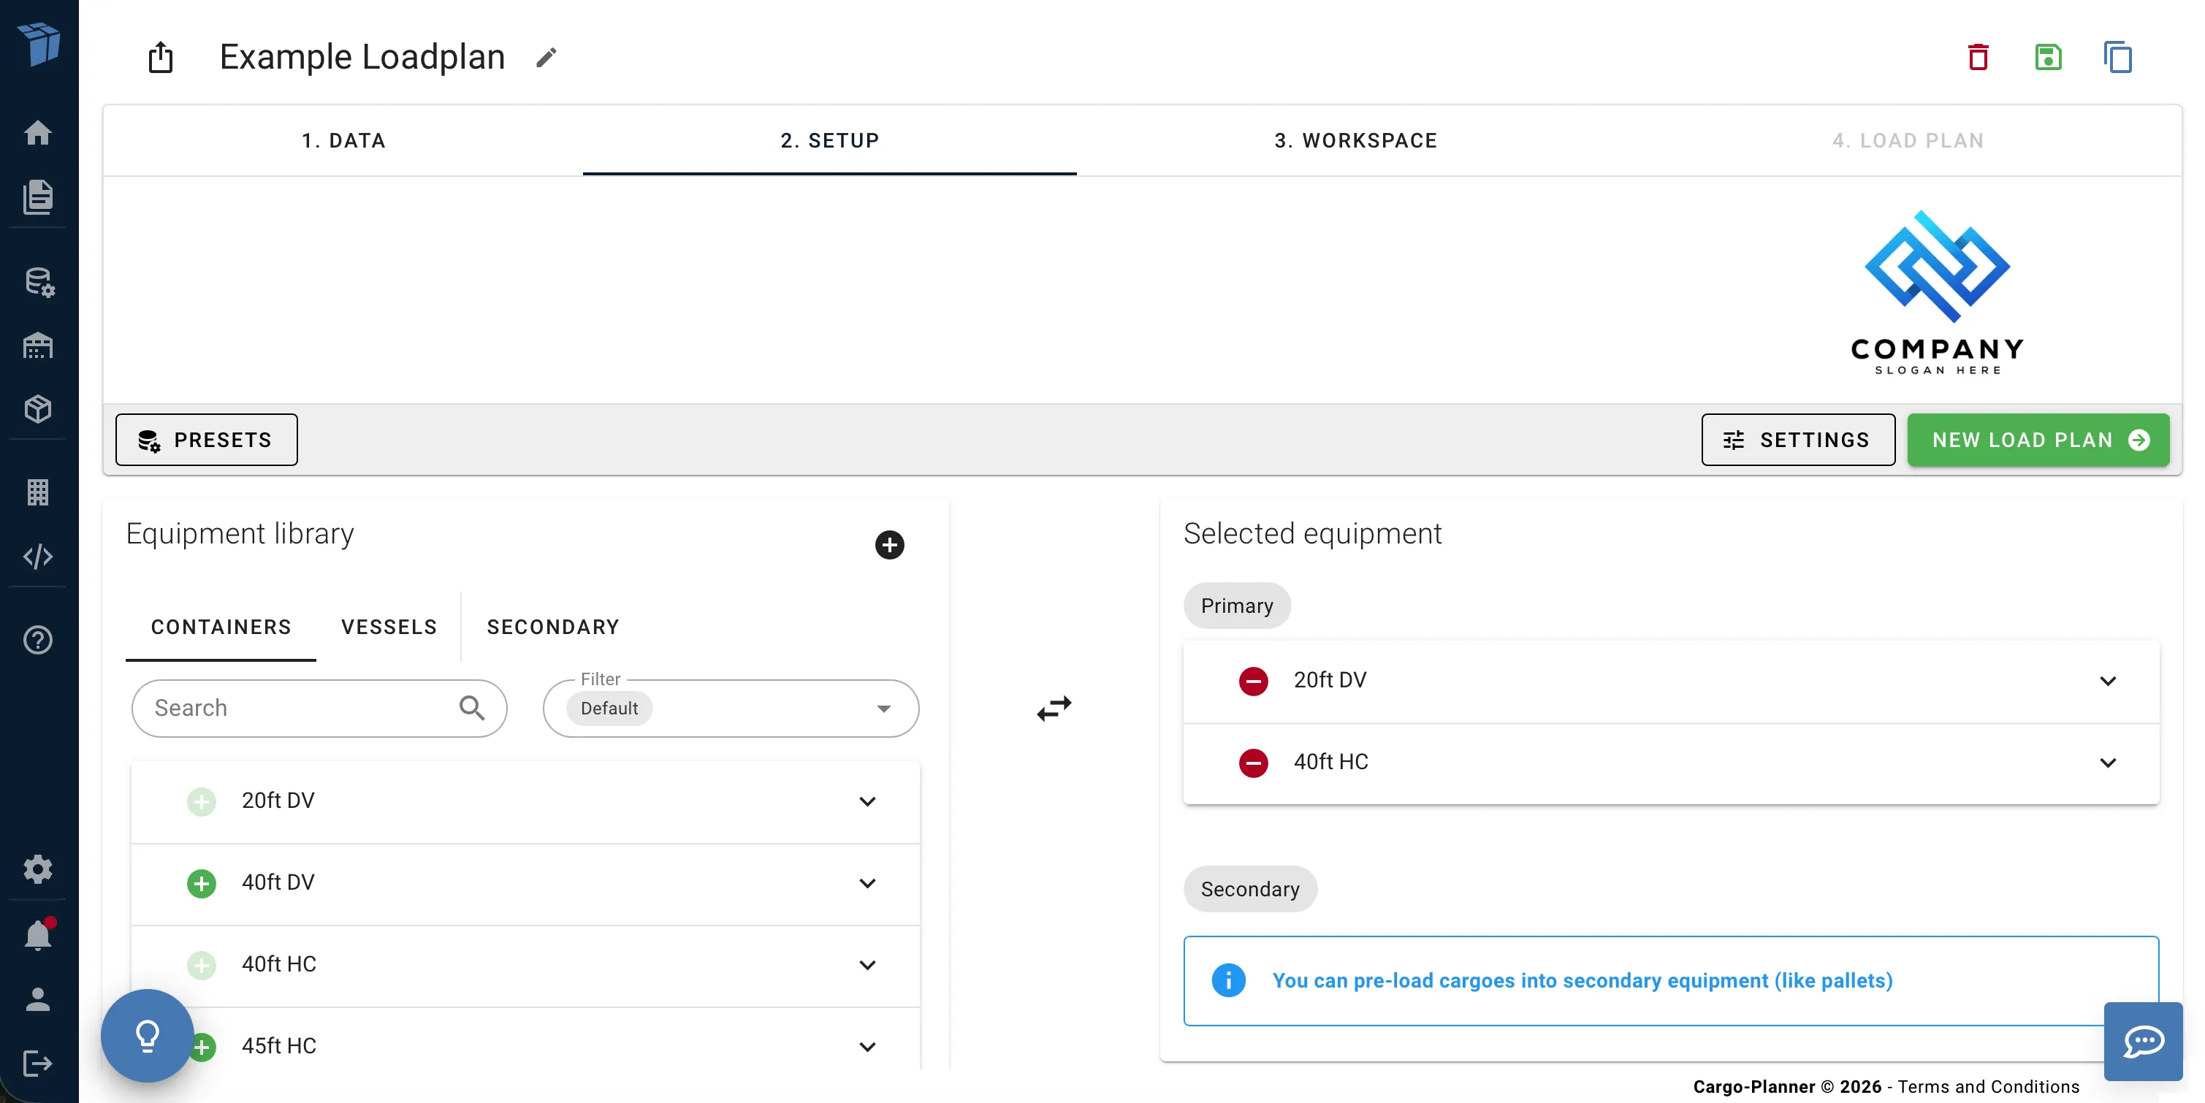Duplicate loadplan with copy icon

(2117, 57)
